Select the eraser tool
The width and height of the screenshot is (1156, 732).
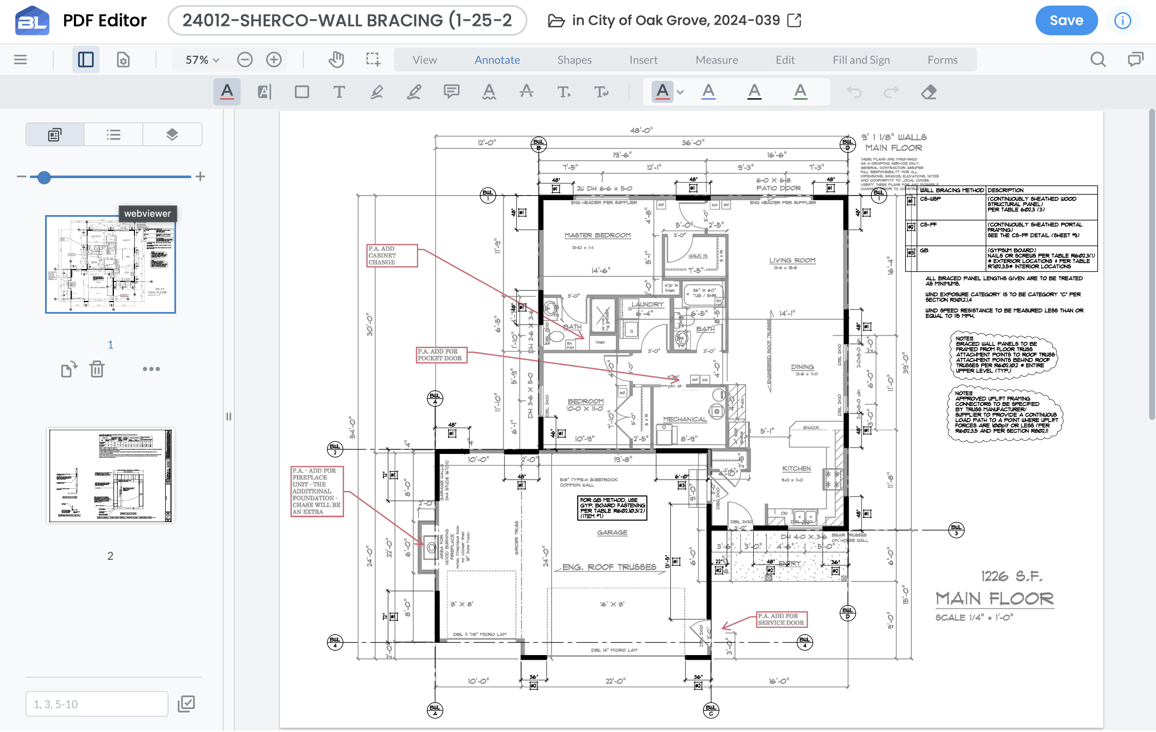tap(928, 92)
